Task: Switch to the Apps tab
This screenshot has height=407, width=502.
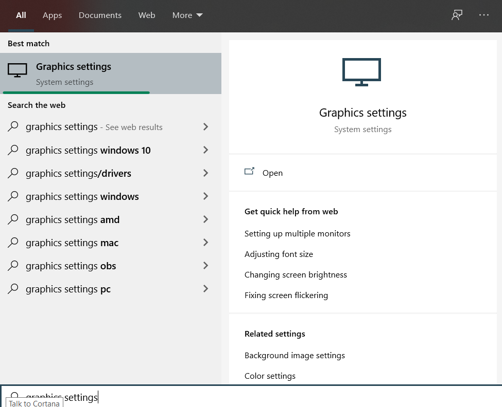Action: click(x=52, y=15)
